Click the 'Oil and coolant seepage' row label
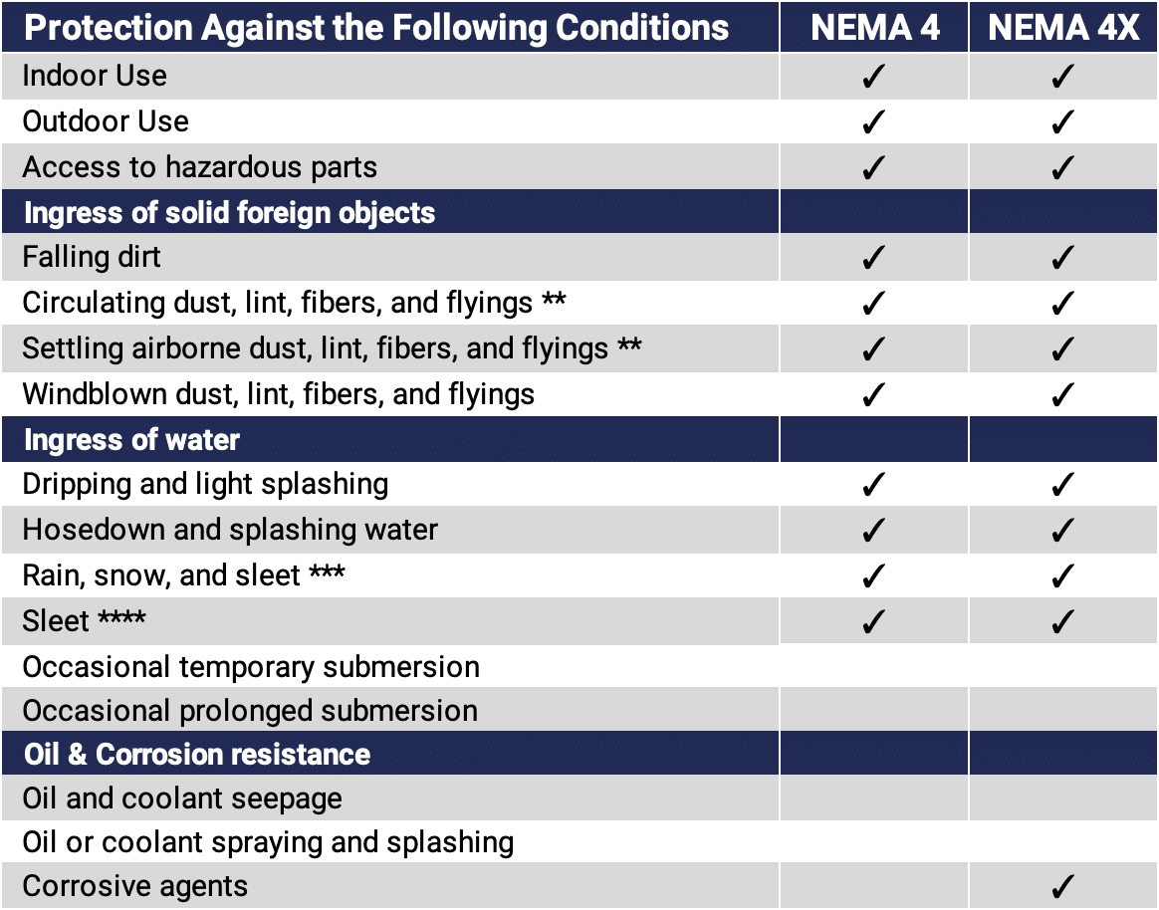Screen dimensions: 1159x910 pyautogui.click(x=182, y=798)
